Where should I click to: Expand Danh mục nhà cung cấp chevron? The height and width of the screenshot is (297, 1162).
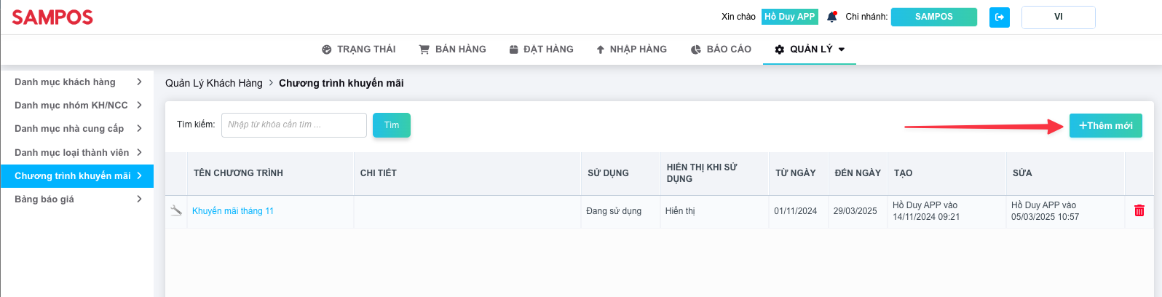pyautogui.click(x=139, y=128)
